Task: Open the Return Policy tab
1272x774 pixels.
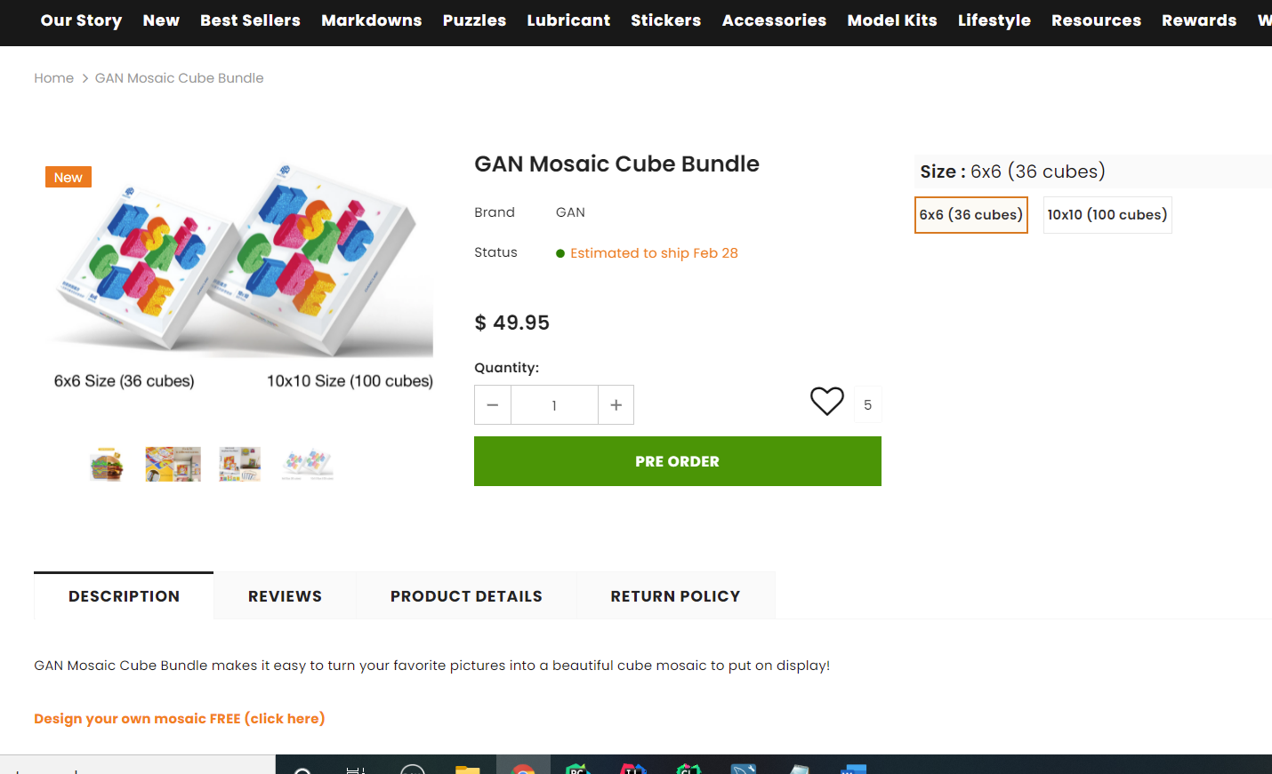Action: [x=675, y=596]
